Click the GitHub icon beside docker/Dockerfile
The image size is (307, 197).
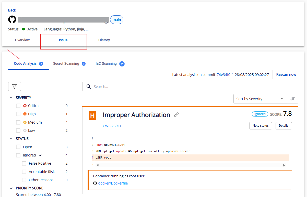point(95,183)
